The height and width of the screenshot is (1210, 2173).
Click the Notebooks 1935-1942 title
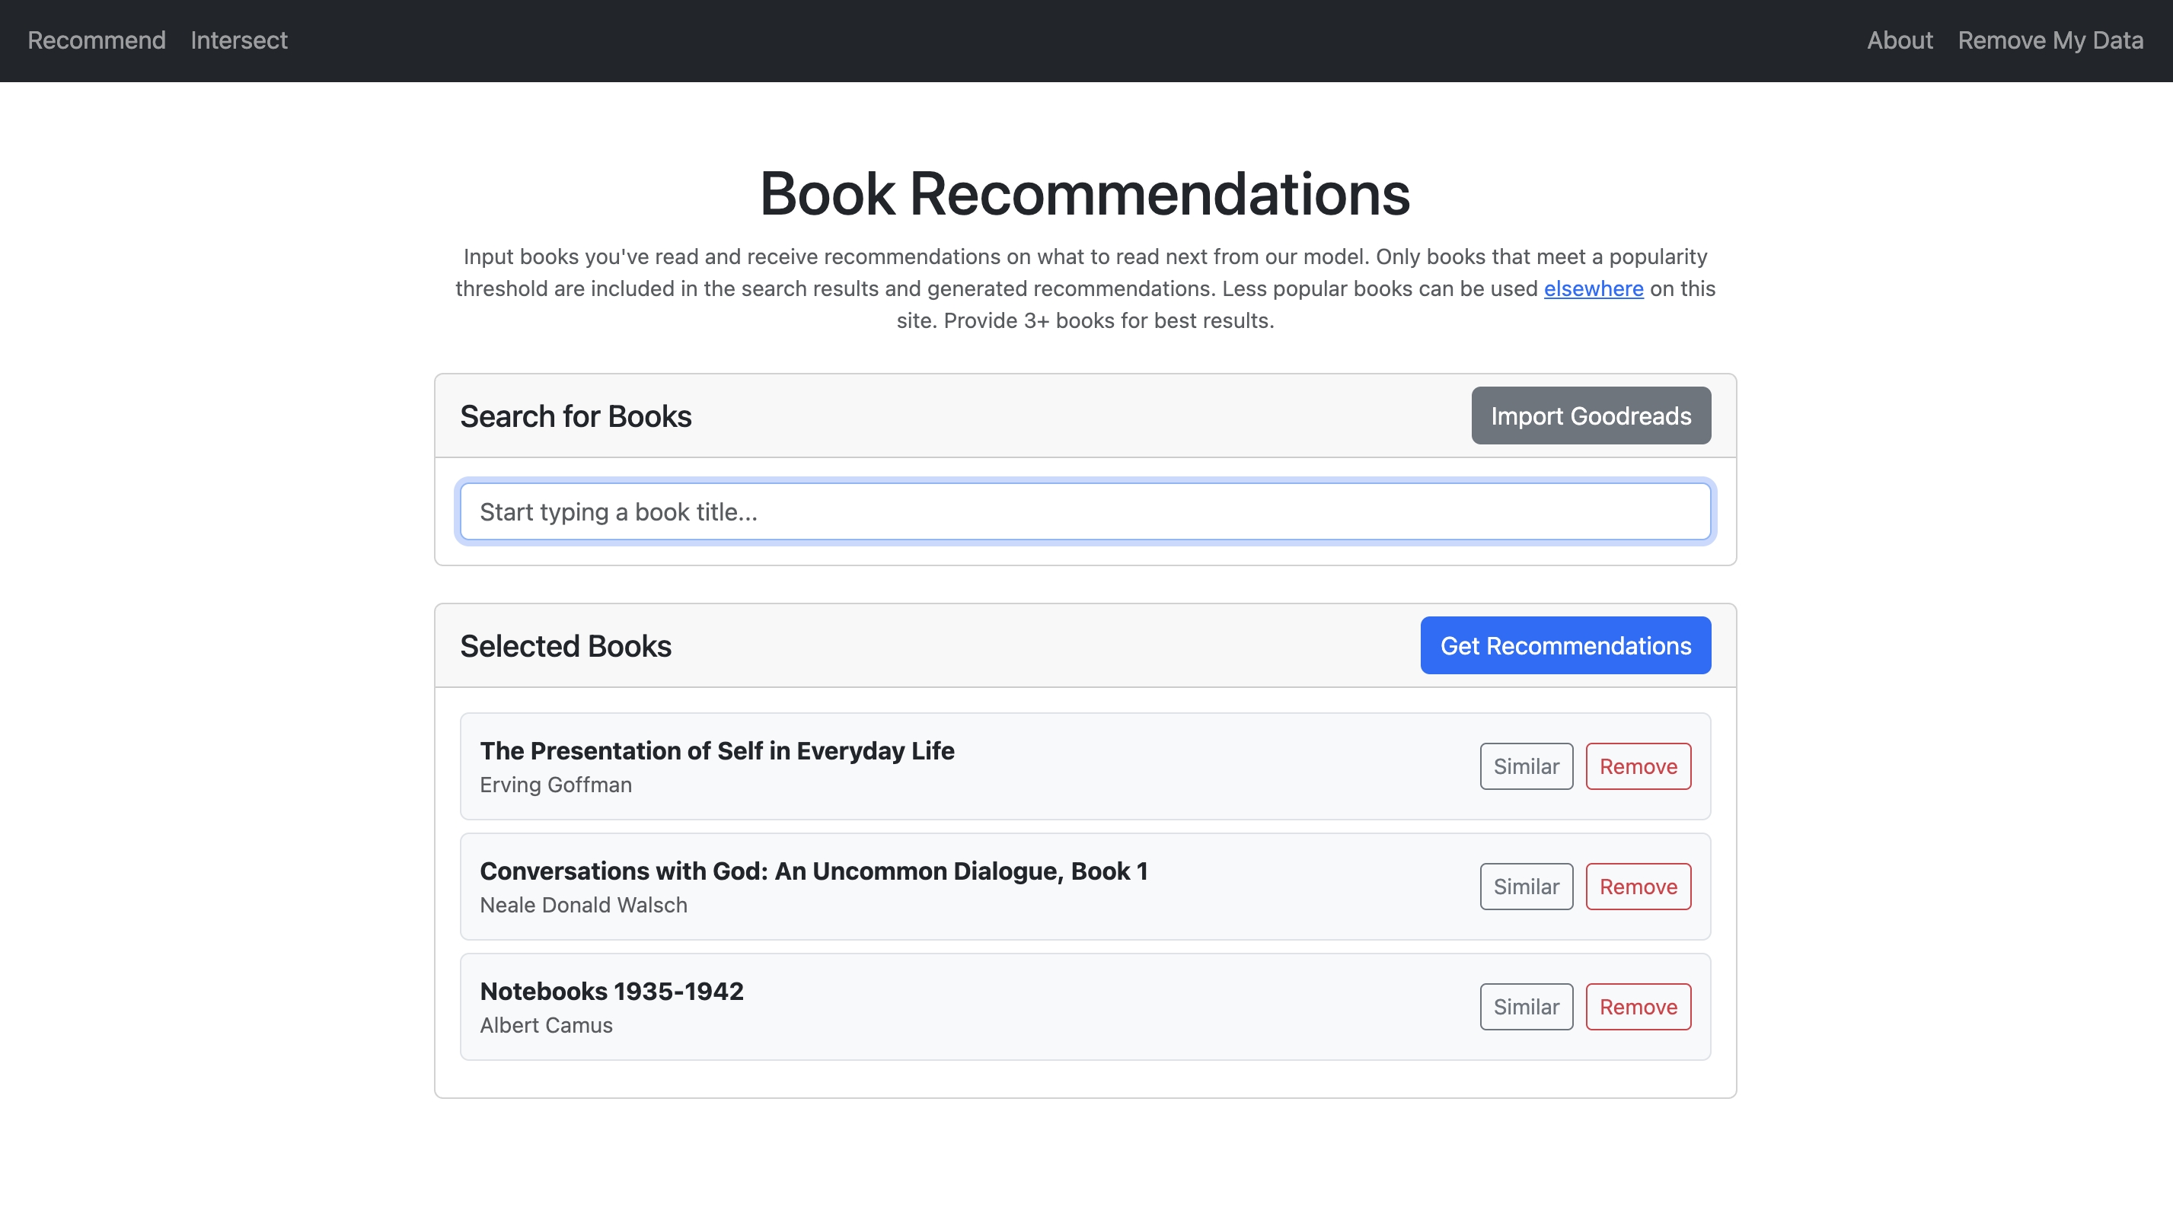coord(611,991)
